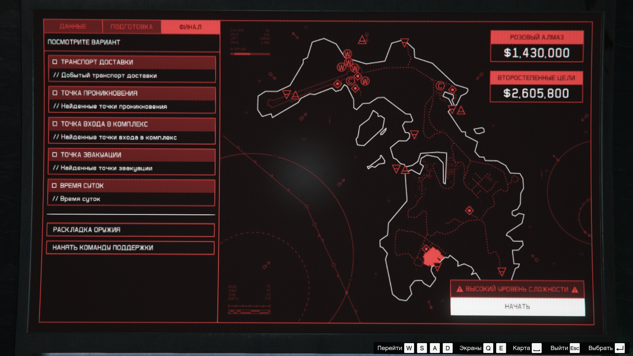Image resolution: width=633 pixels, height=356 pixels.
Task: Open the Подготовка tab
Action: 132,27
